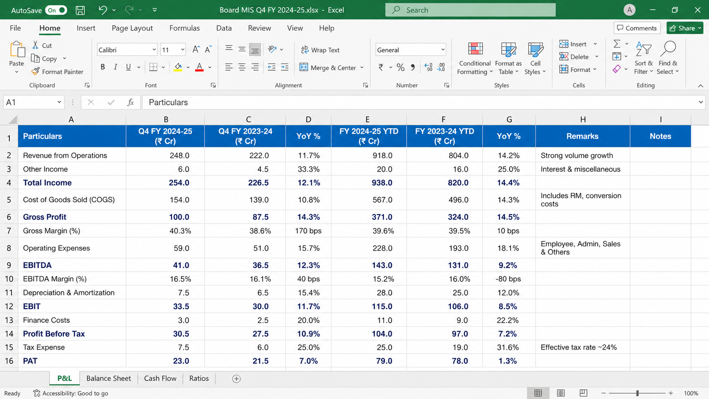Undo the last action
Image resolution: width=709 pixels, height=399 pixels.
click(x=103, y=10)
